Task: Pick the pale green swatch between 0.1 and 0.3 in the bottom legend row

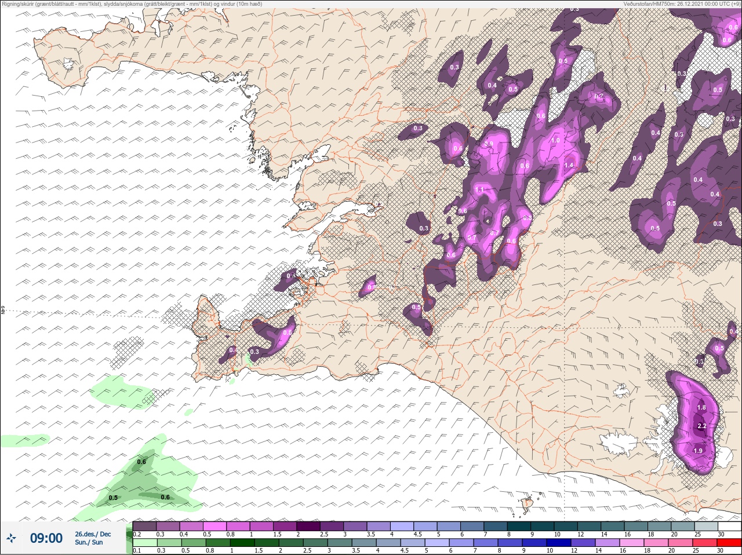Action: 144,543
